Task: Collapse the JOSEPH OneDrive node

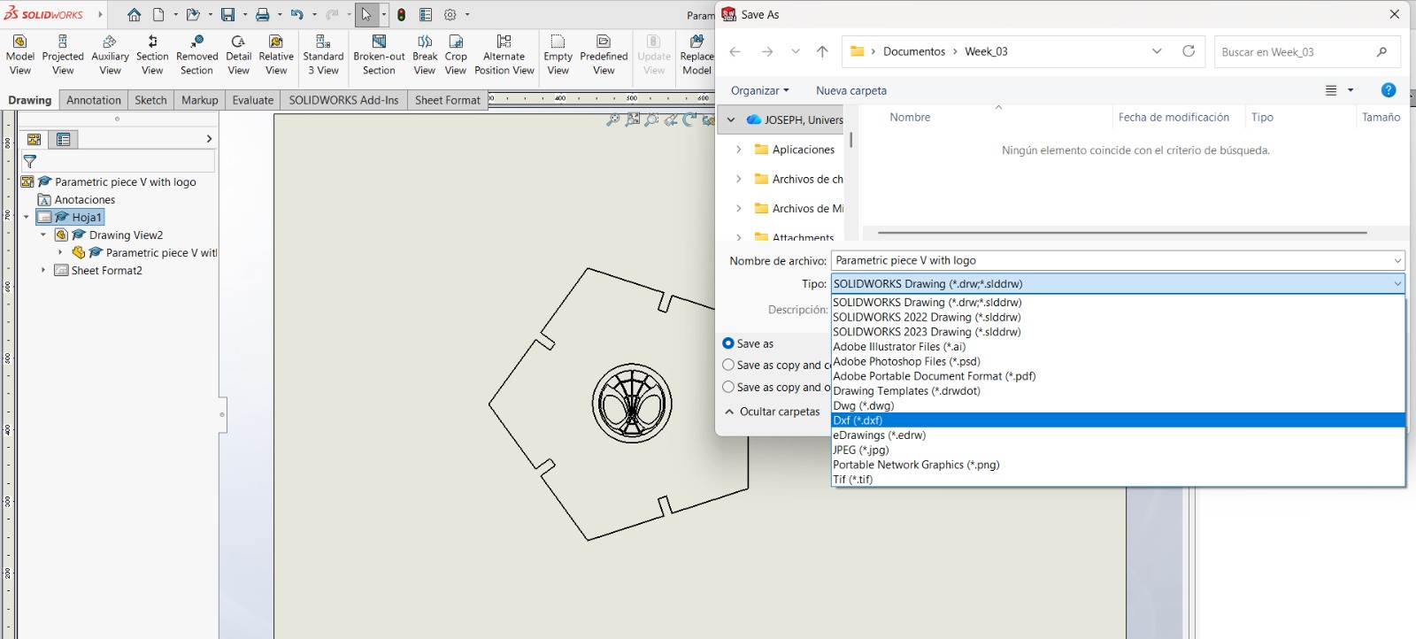Action: click(x=731, y=119)
